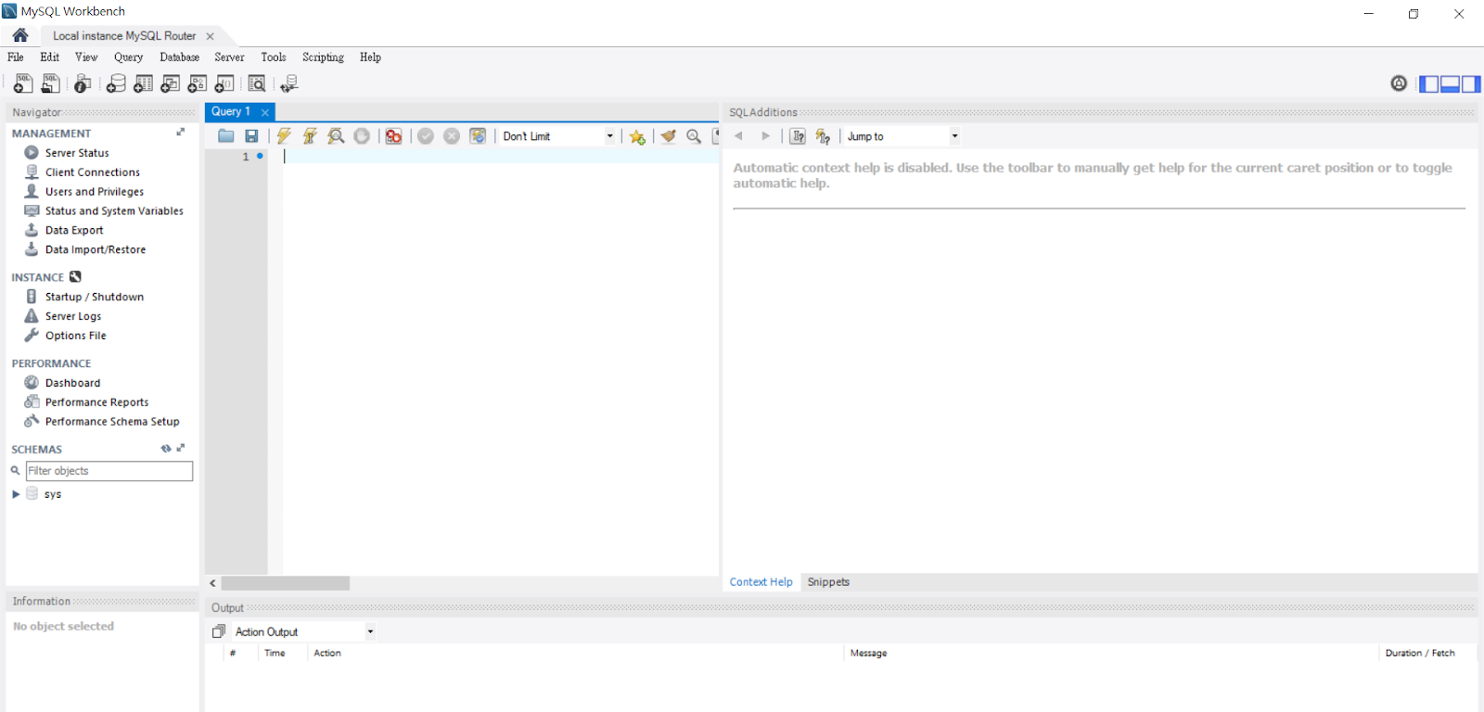Open script file in query editor
The width and height of the screenshot is (1484, 712).
pos(226,136)
